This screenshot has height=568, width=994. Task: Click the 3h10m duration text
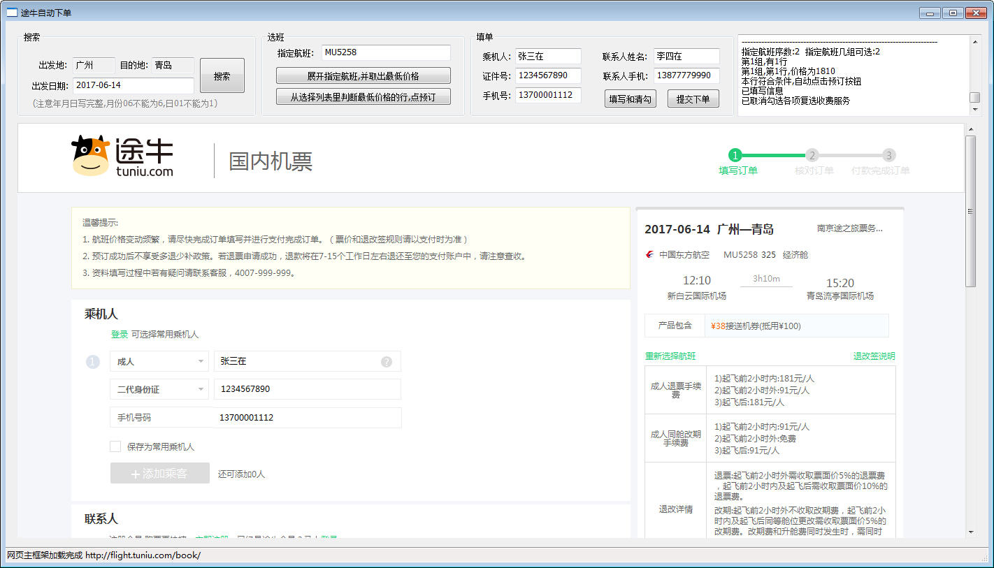pos(766,279)
